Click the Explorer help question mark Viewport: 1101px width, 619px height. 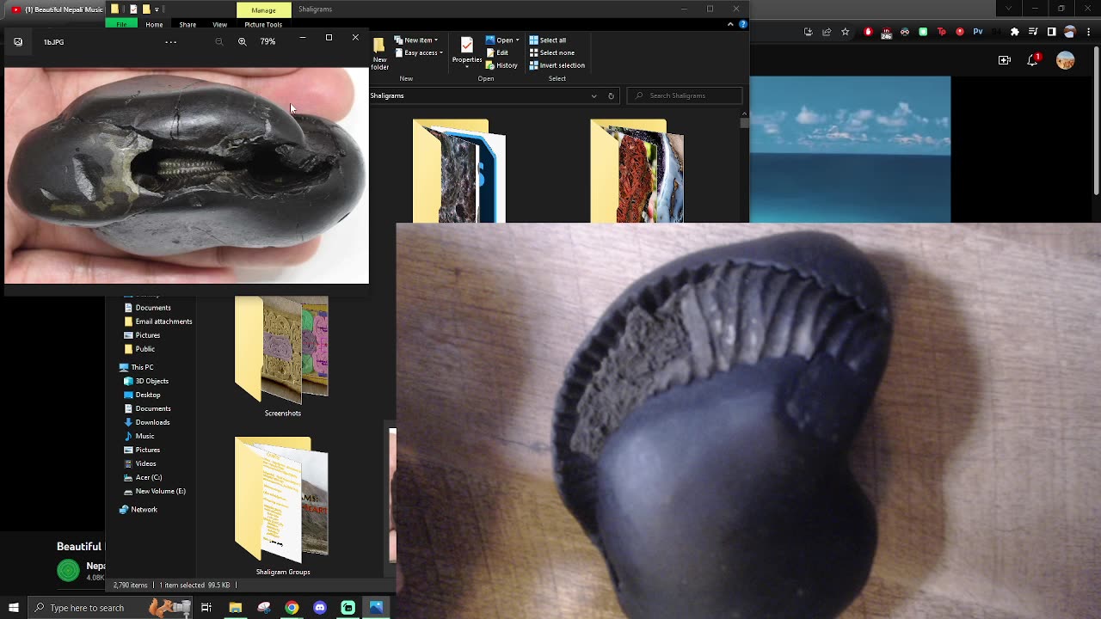[x=743, y=24]
